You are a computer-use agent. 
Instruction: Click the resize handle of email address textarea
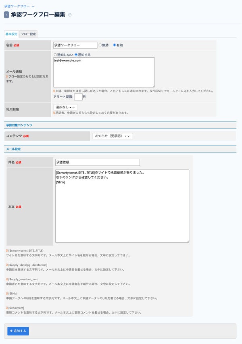tap(153, 86)
